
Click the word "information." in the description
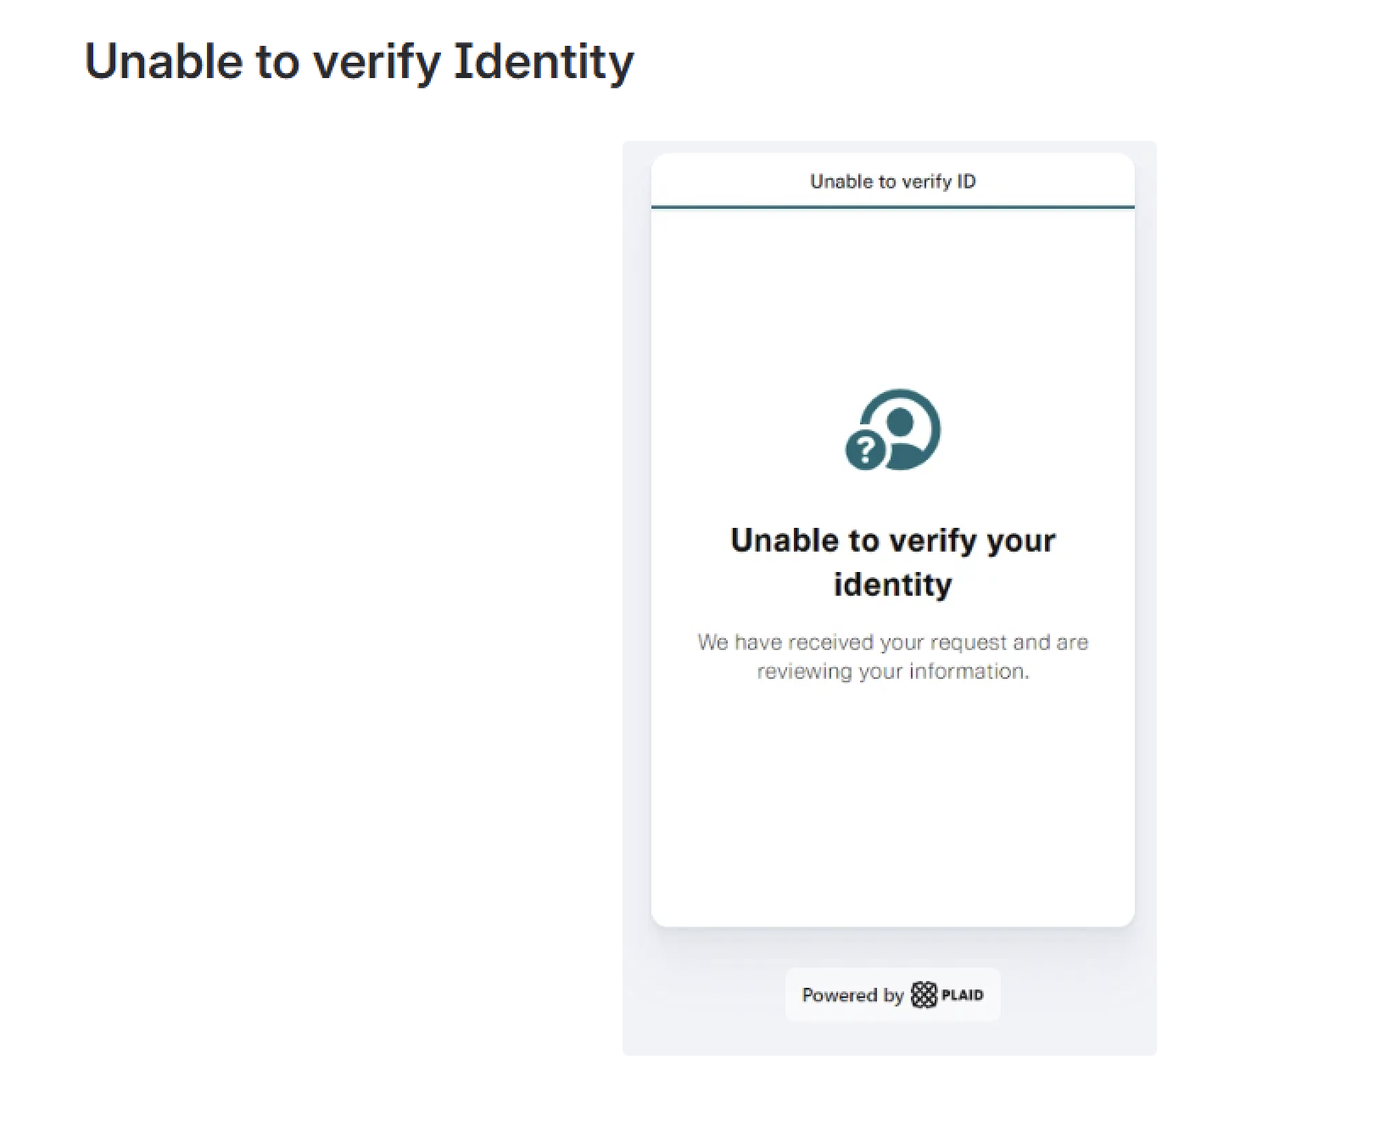[969, 671]
